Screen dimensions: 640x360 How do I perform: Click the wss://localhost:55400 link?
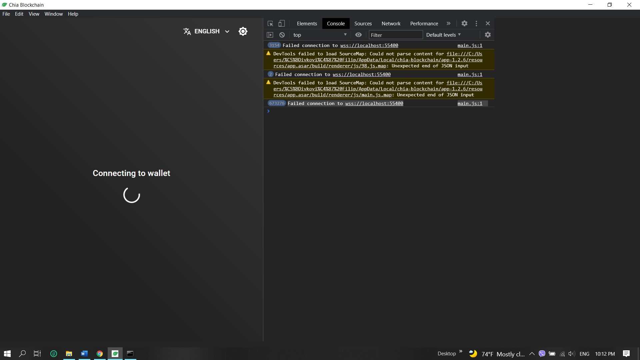tap(369, 45)
